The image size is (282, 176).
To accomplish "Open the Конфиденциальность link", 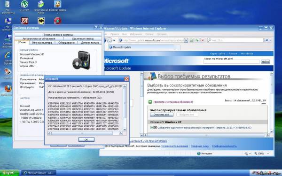I will tap(224, 146).
